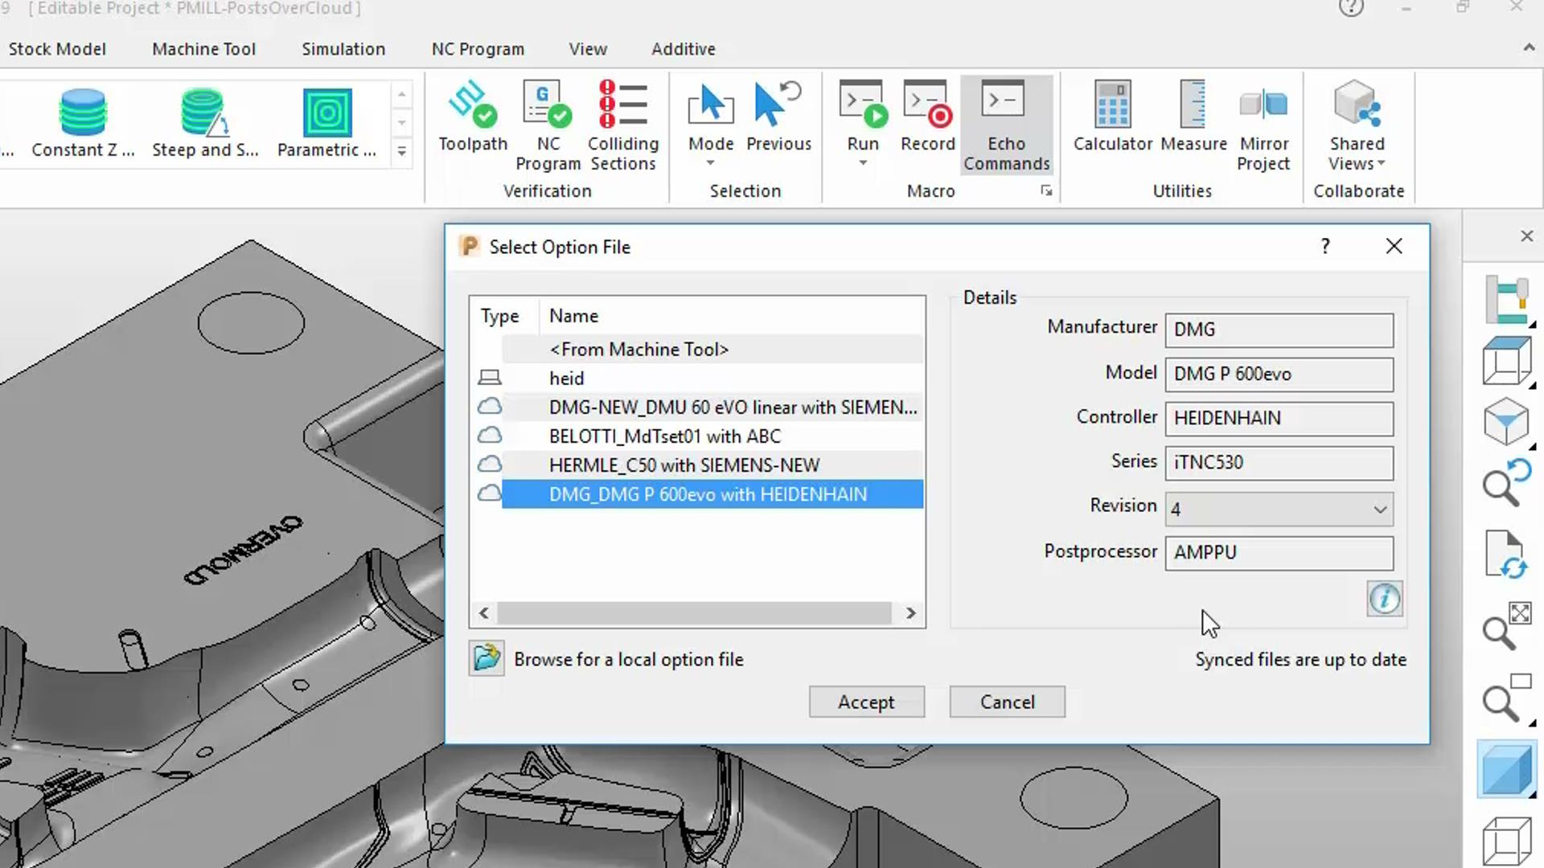Open the Stock Model tab

[57, 49]
